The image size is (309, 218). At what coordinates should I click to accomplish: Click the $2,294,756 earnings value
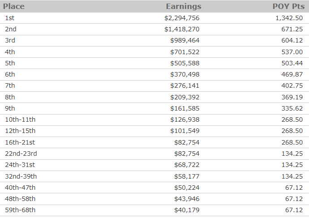[182, 18]
